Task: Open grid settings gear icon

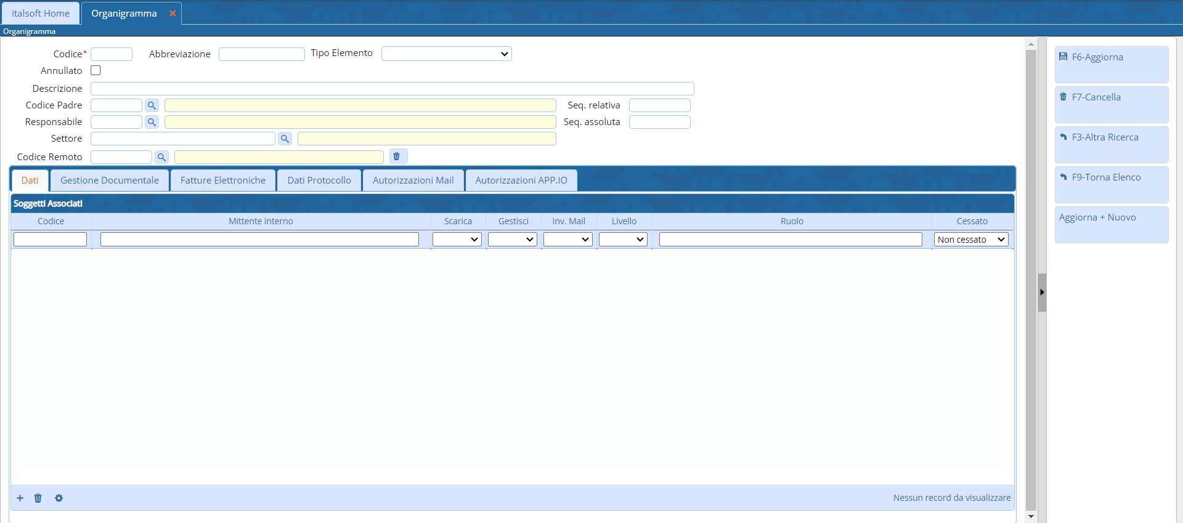Action: pos(59,498)
